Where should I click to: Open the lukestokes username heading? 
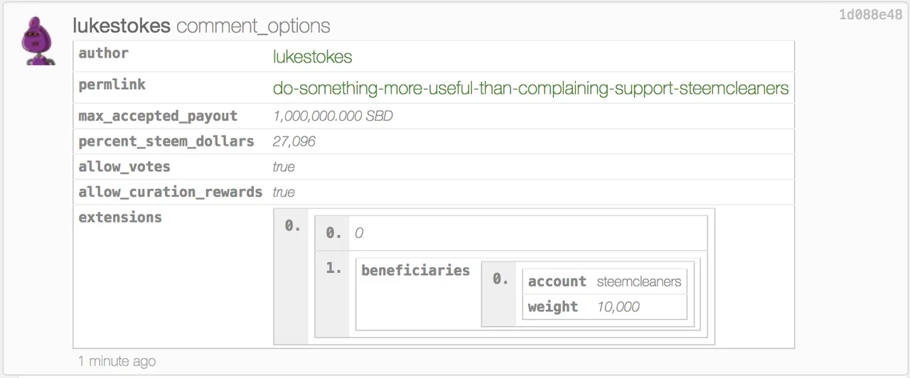tap(122, 26)
